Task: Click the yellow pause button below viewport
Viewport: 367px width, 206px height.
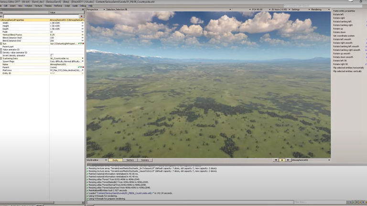Action: coord(282,160)
